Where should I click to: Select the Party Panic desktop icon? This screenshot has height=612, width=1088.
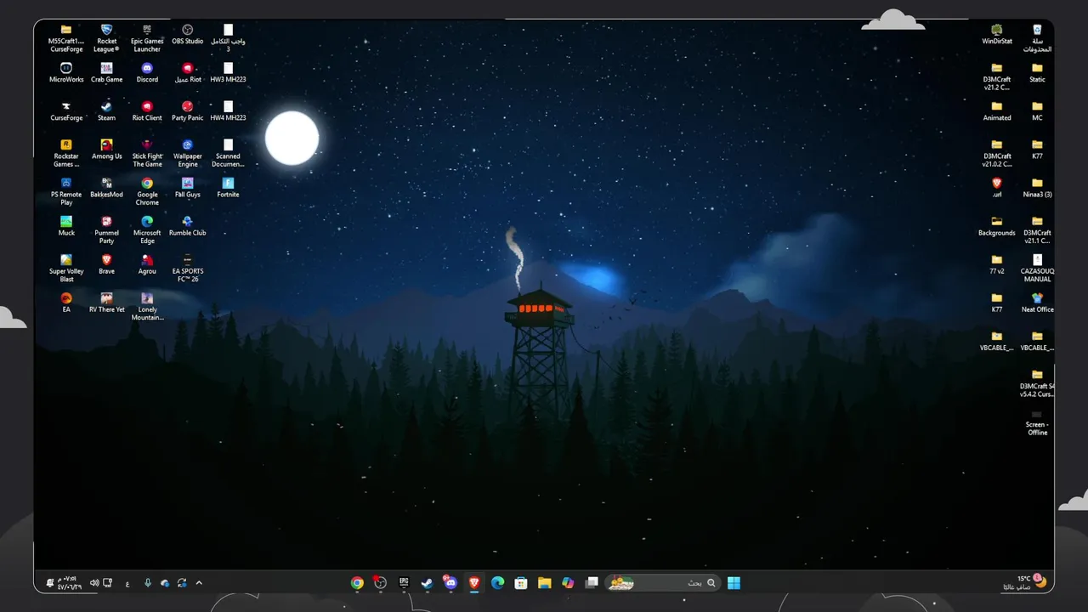pos(188,111)
